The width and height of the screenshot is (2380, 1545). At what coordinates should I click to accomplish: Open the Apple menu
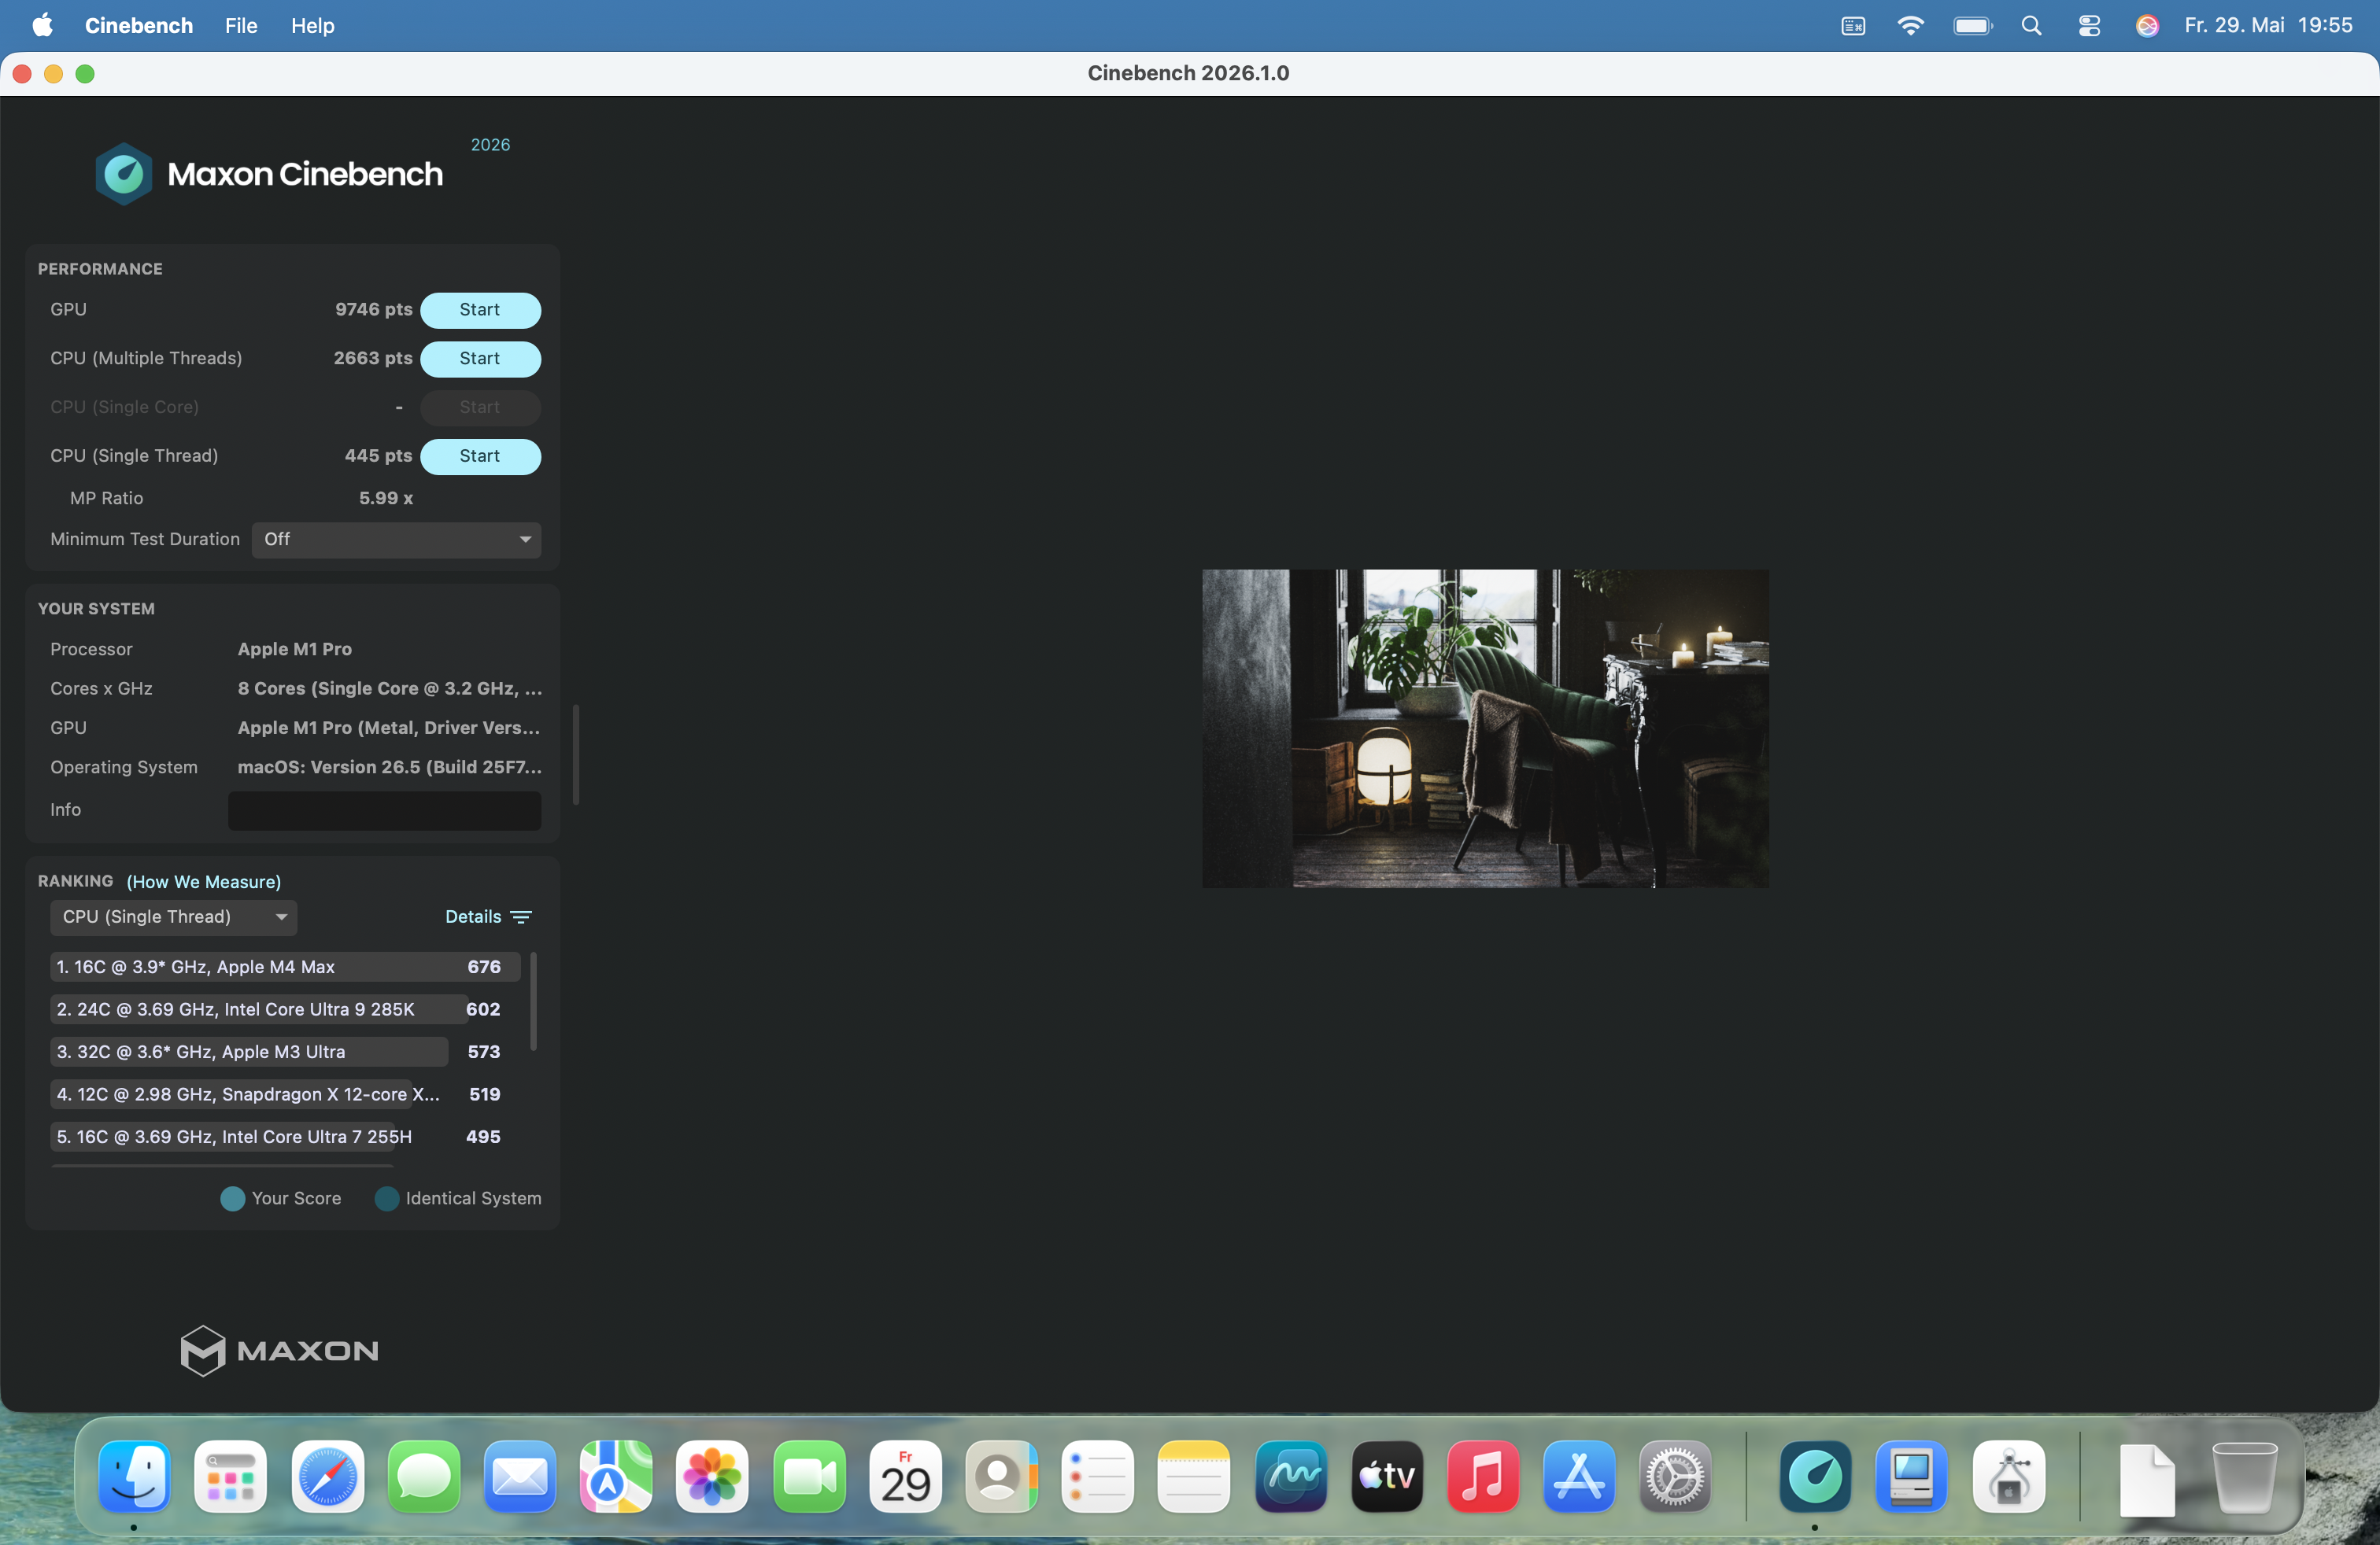coord(42,25)
